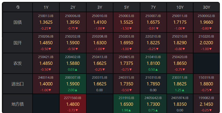222x113 pixels.
Task: Click the 10Y column header
Action: pyautogui.click(x=180, y=7)
